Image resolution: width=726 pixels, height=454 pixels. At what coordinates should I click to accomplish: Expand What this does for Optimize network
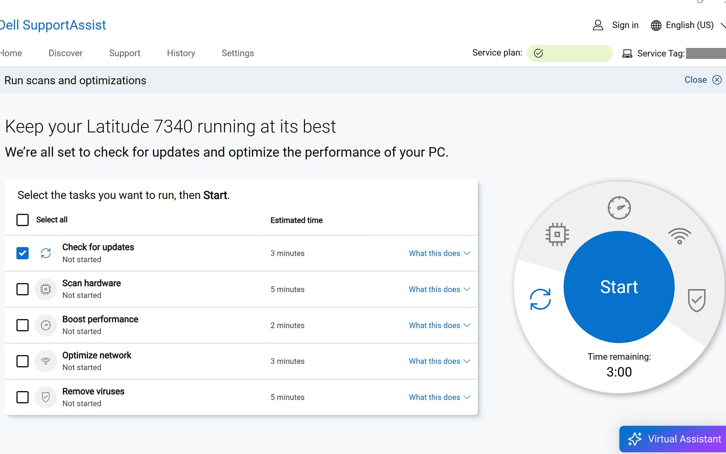(x=439, y=361)
